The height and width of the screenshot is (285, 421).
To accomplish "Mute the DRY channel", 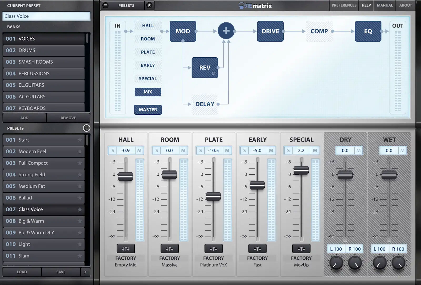I will click(358, 151).
